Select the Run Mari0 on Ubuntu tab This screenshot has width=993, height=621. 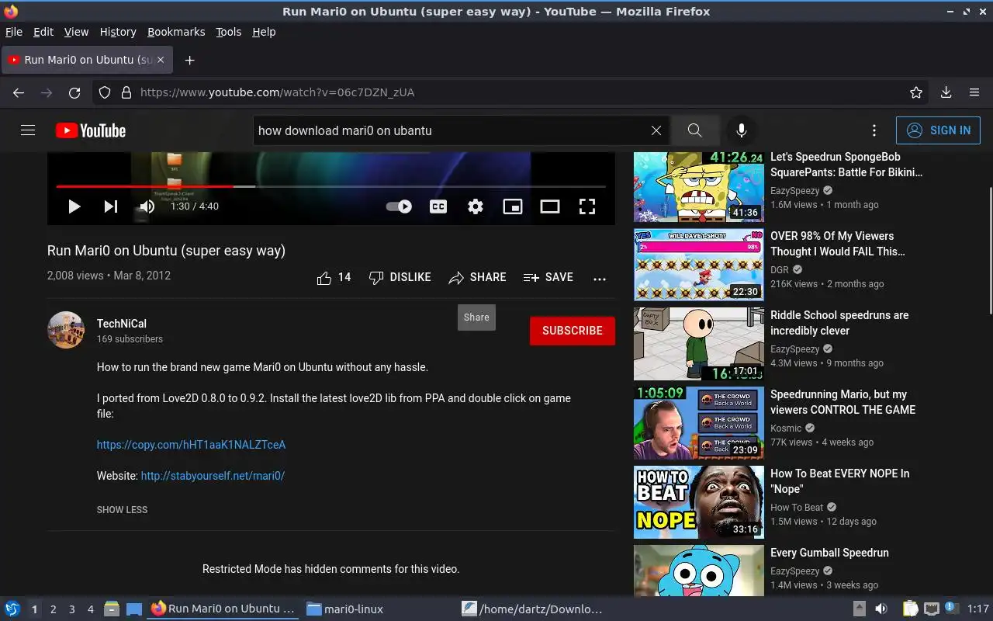click(x=87, y=60)
